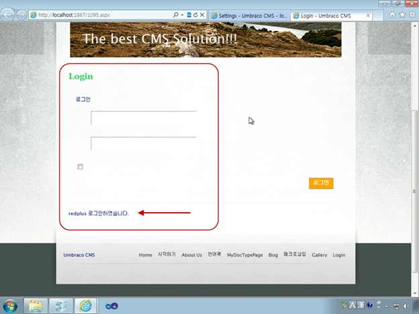Refresh the page with the reload icon

195,15
